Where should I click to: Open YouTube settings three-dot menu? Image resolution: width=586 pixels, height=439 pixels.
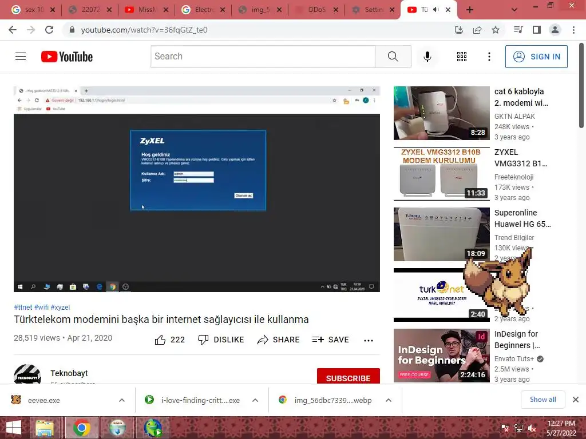(x=489, y=57)
